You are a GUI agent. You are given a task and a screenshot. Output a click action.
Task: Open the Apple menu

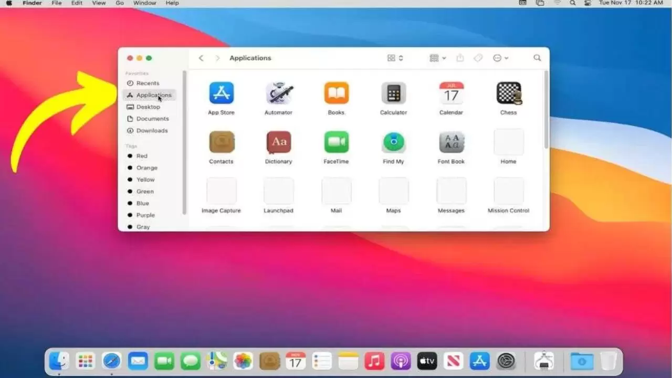(x=8, y=3)
